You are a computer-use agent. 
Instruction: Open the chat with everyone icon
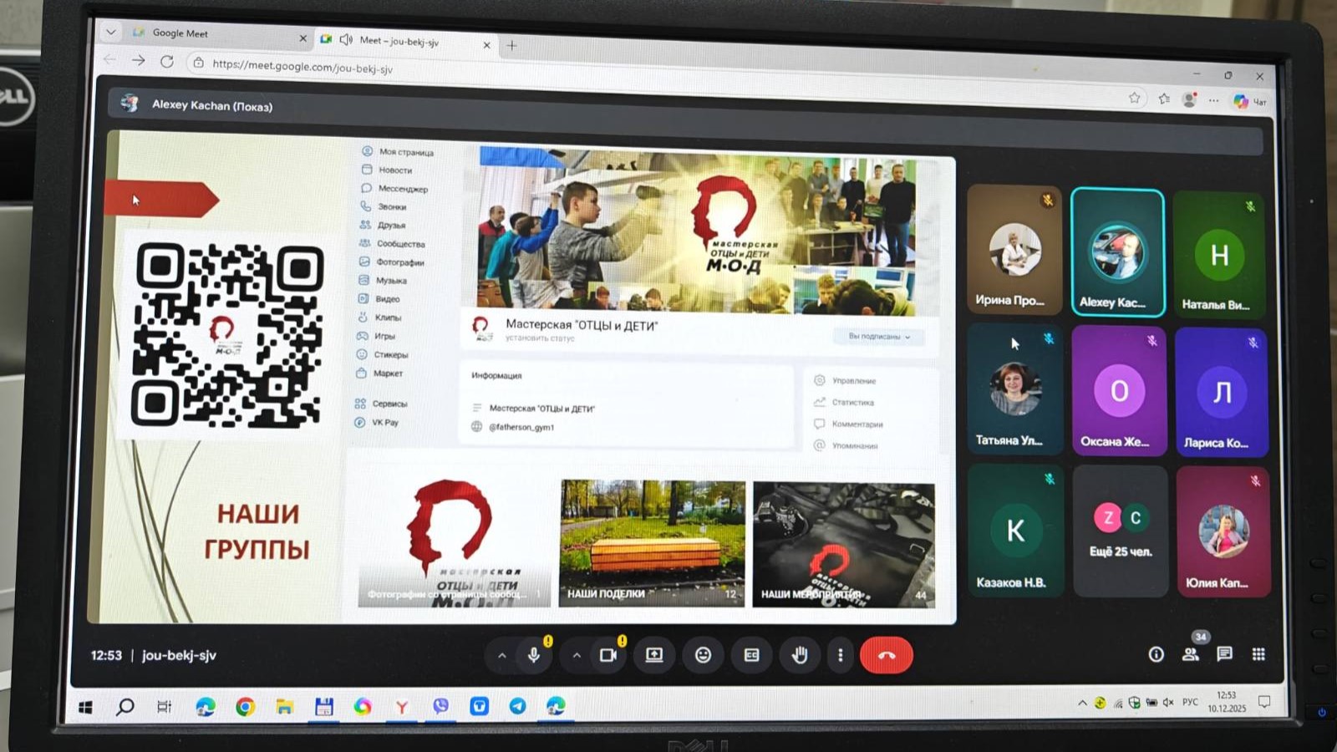point(1224,654)
